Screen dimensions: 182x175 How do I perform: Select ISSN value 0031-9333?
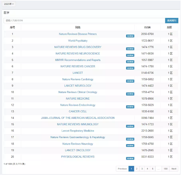(x=148, y=157)
